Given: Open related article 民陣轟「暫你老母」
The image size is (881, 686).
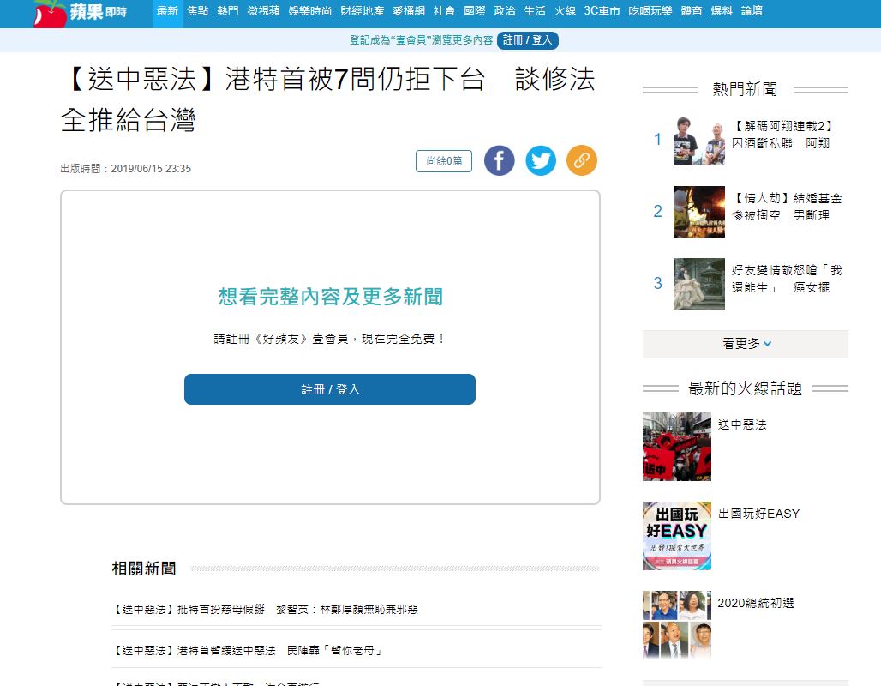Looking at the screenshot, I should (x=247, y=651).
